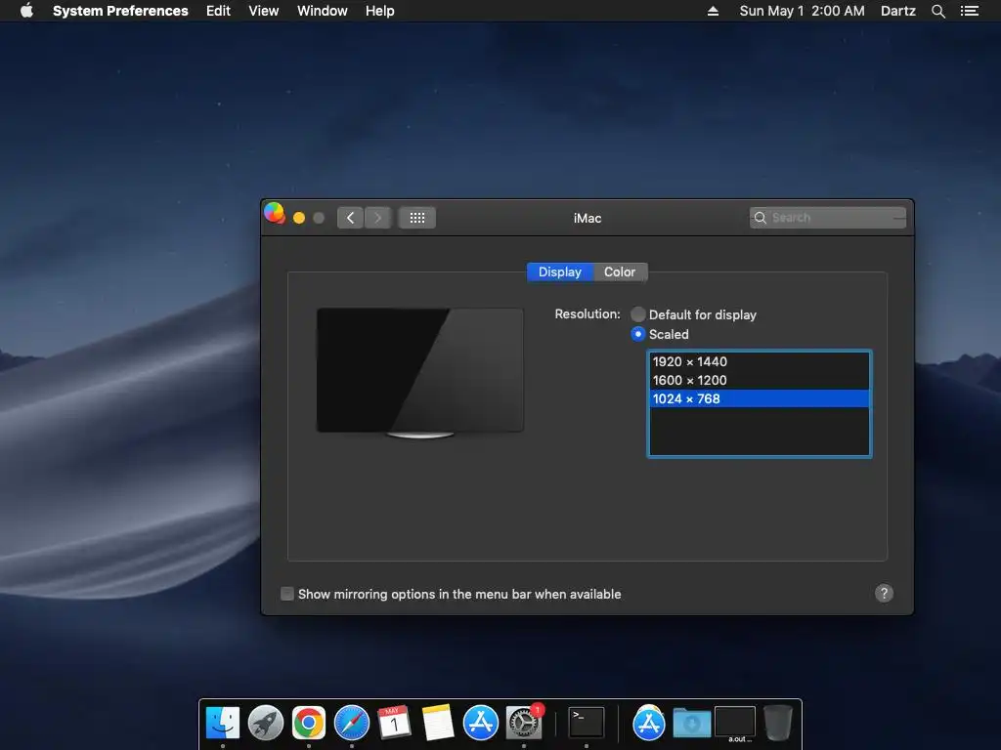Open the System Preferences menu
The width and height of the screenshot is (1001, 750).
120,11
